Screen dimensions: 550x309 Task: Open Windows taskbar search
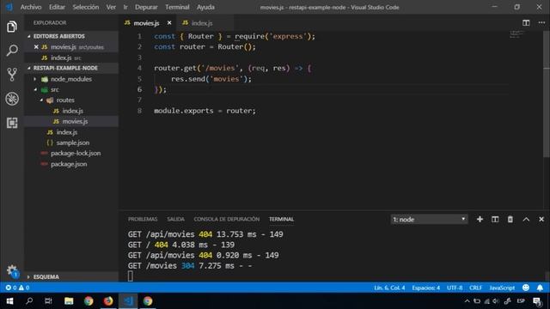pos(29,301)
